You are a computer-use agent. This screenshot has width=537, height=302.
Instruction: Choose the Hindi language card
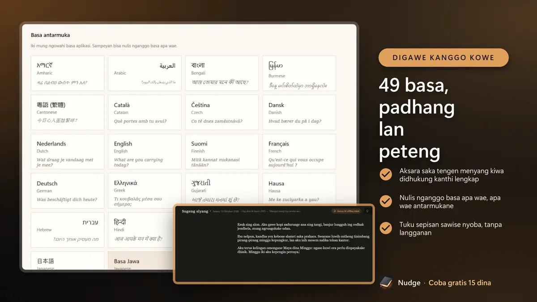[x=141, y=230]
